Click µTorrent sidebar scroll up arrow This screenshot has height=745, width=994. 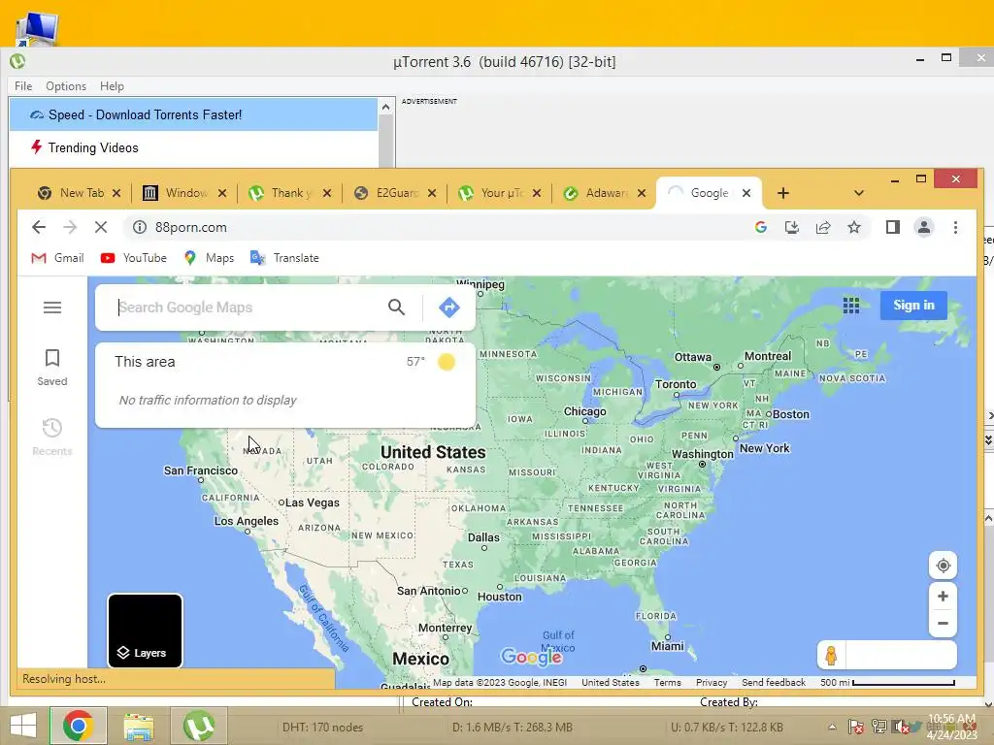pos(385,107)
